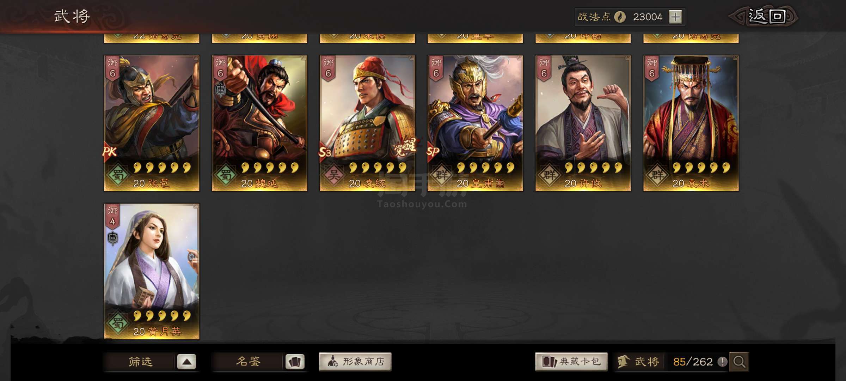846x381 pixels.
Task: Click the 蜀 faction badge on 黄月英
Action: point(118,322)
